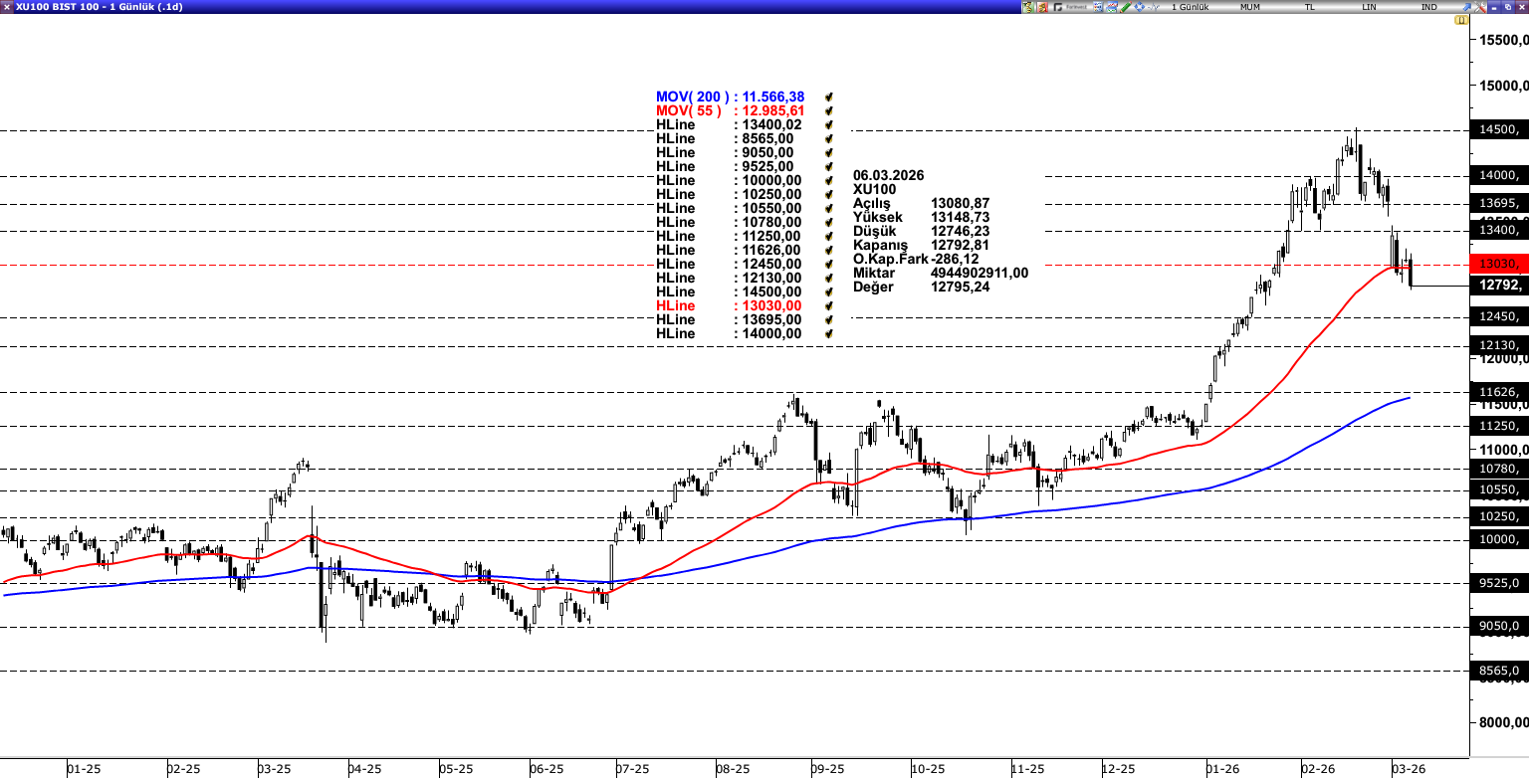Image resolution: width=1529 pixels, height=778 pixels.
Task: Toggle the HLine 13030,00 checkmark
Action: point(828,306)
